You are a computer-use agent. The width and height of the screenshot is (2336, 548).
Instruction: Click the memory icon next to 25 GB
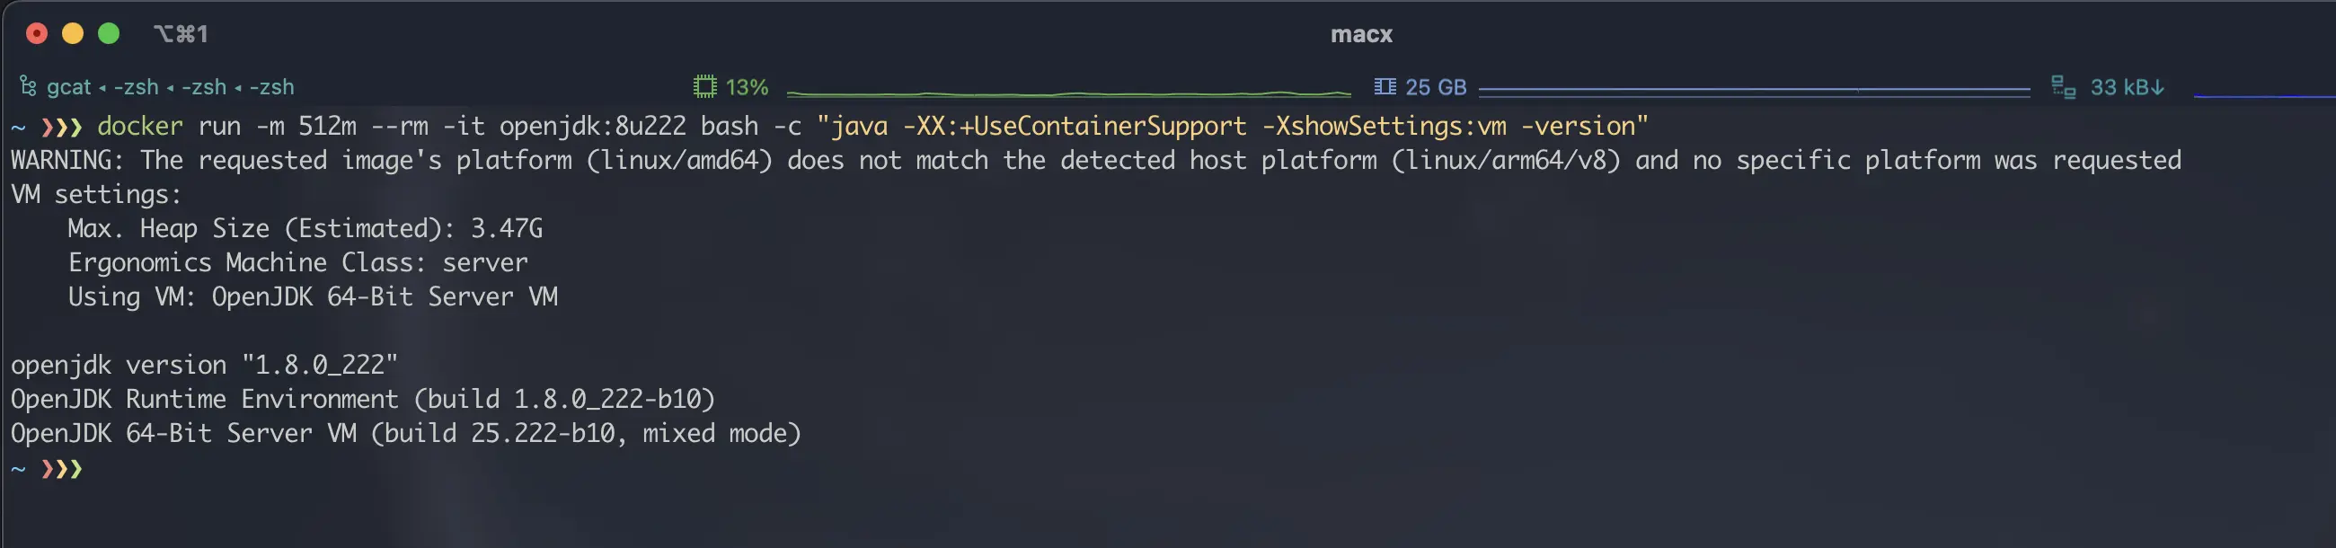1385,87
